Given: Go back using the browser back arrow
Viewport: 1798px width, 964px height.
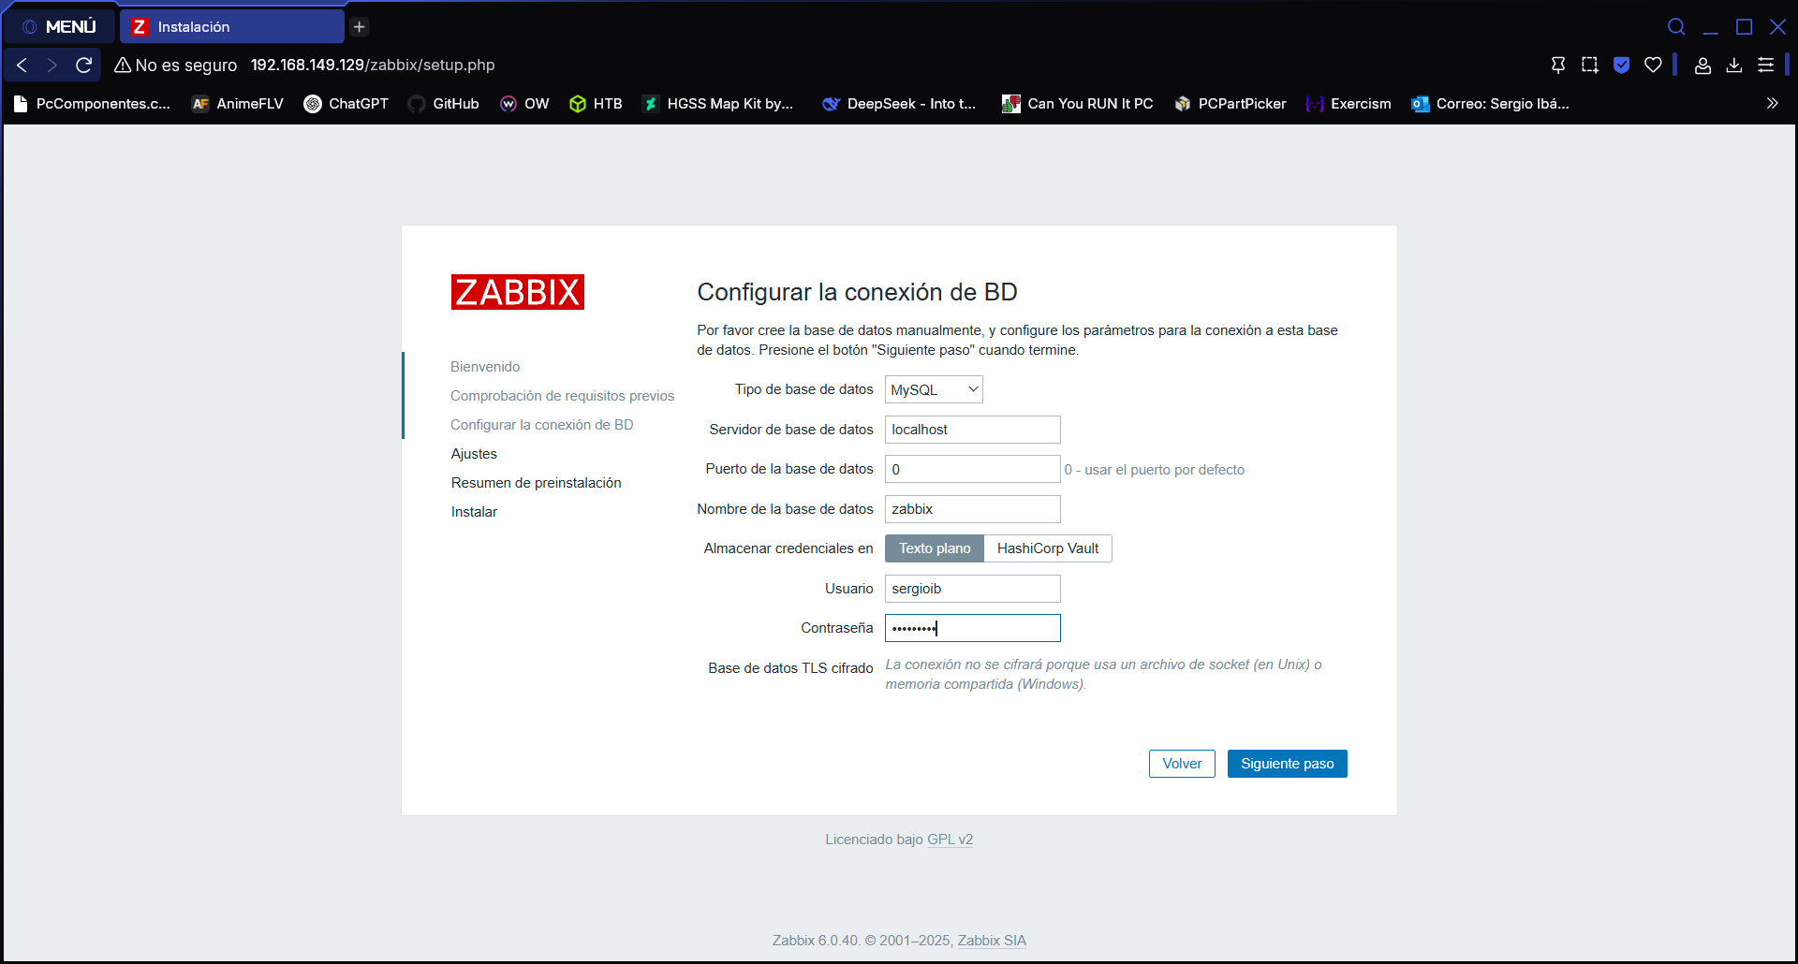Looking at the screenshot, I should click(22, 65).
